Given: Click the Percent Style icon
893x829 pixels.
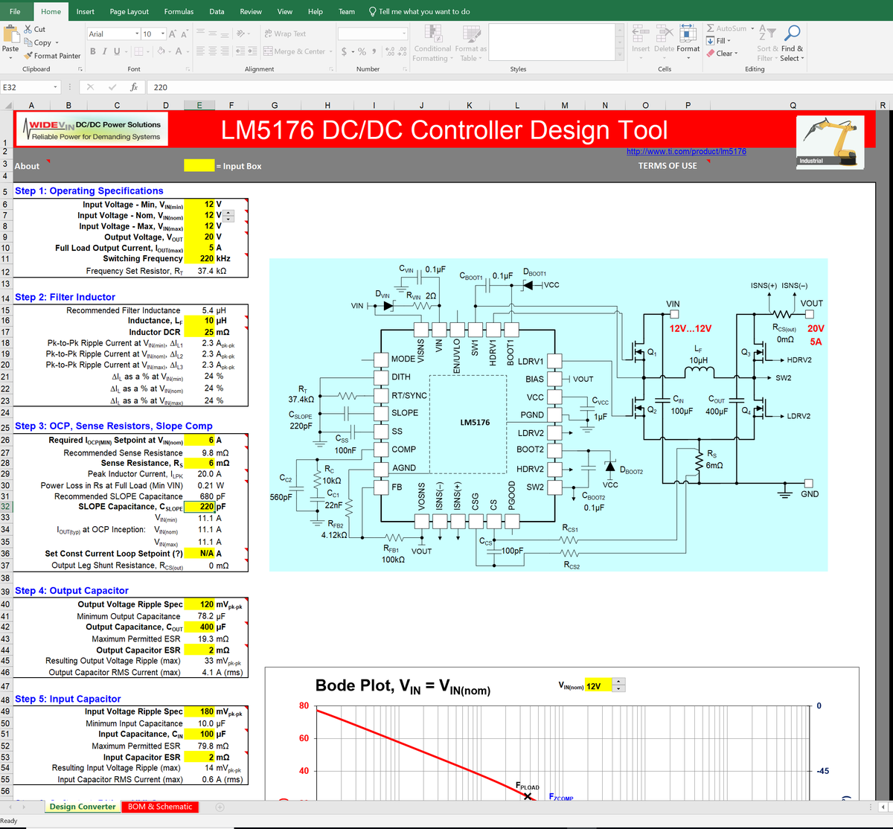Looking at the screenshot, I should (362, 51).
